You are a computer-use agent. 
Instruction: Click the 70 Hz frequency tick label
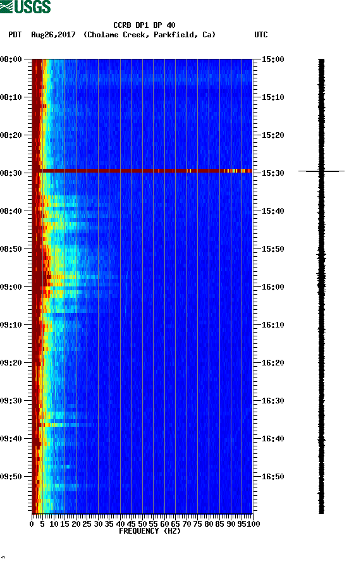(x=187, y=524)
